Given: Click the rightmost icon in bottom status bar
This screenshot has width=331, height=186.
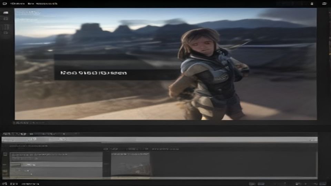Looking at the screenshot, I should point(323,184).
